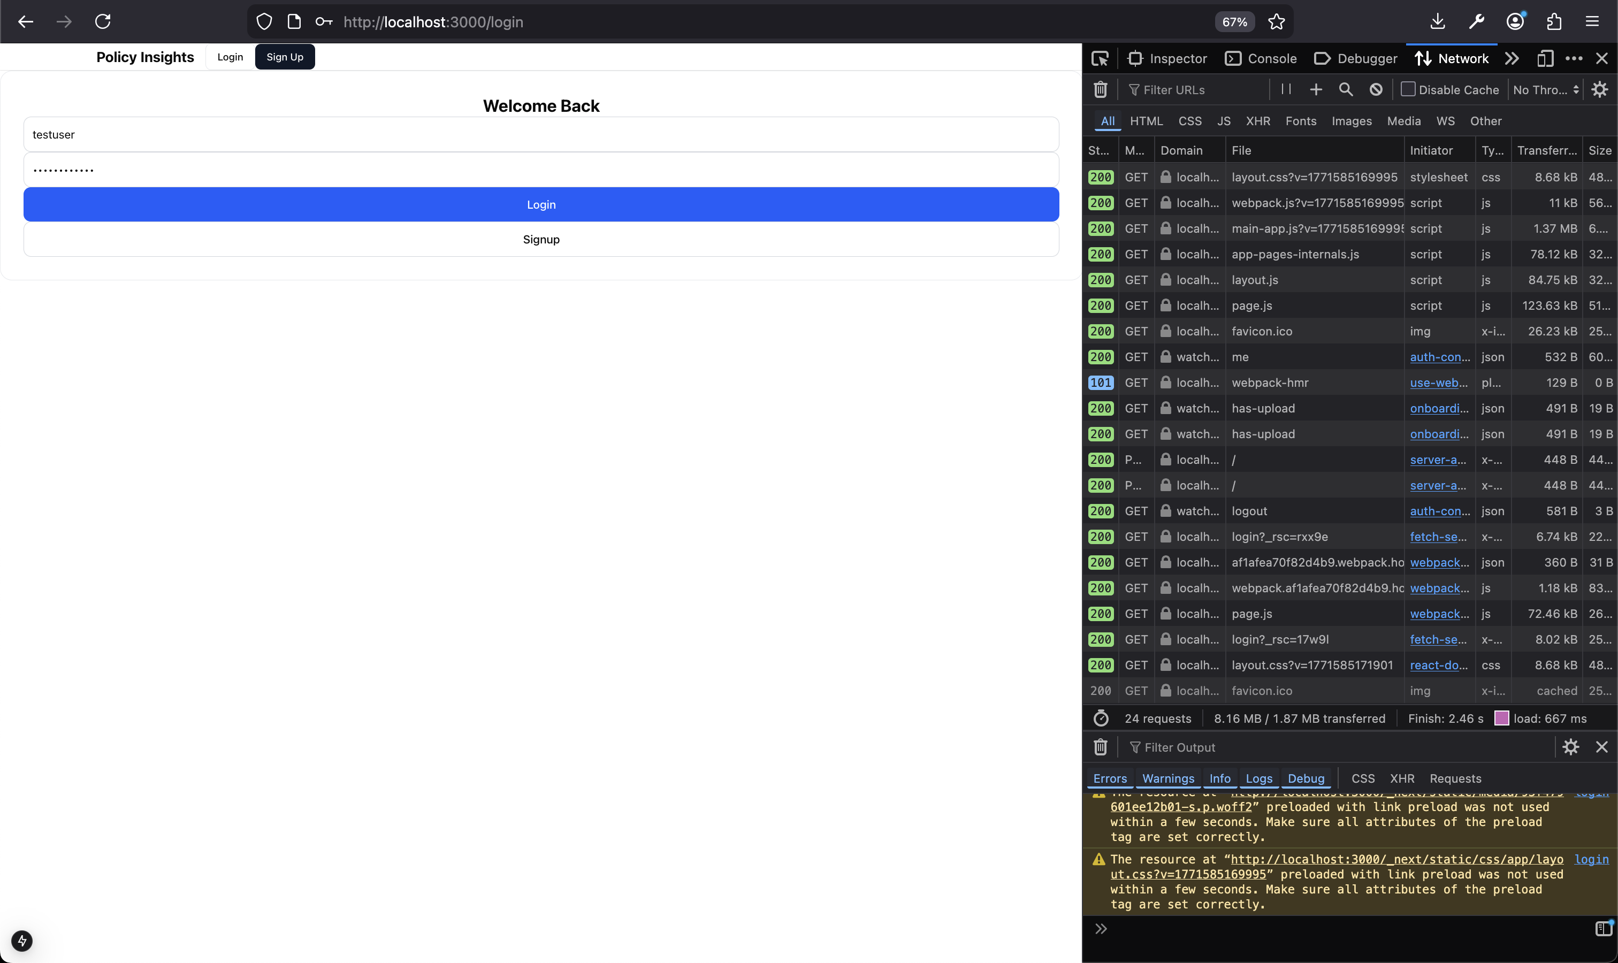
Task: Toggle Warnings filter in console
Action: tap(1167, 778)
